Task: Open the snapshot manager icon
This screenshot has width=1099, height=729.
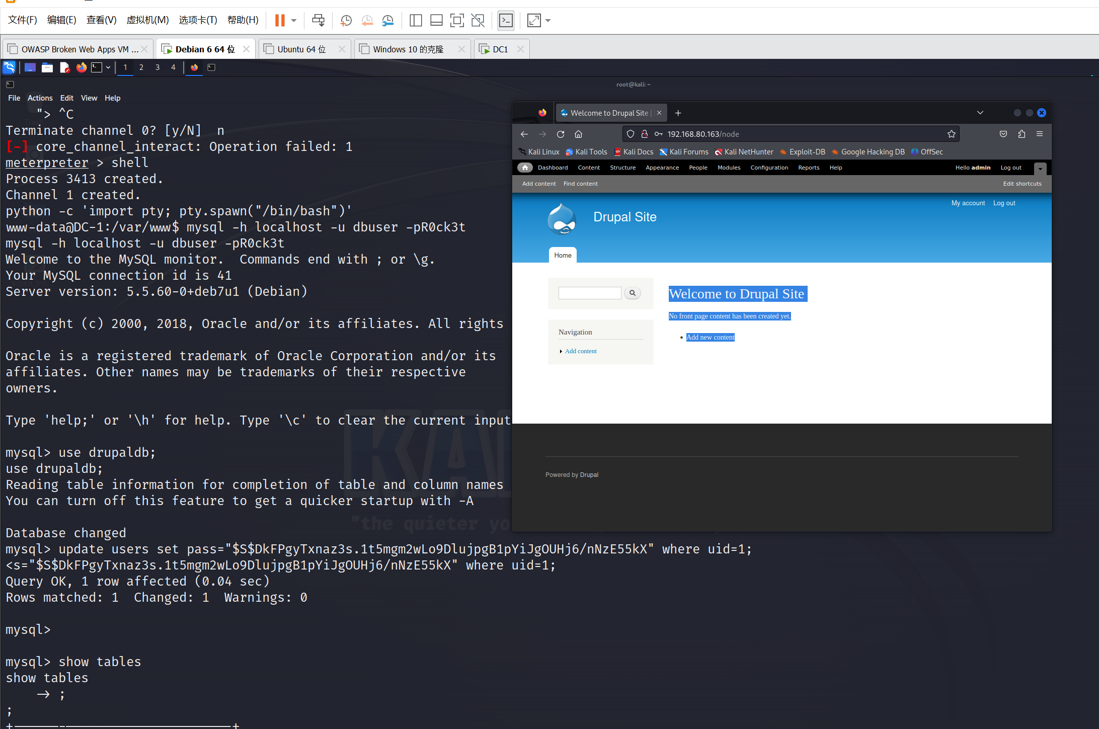Action: coord(388,20)
